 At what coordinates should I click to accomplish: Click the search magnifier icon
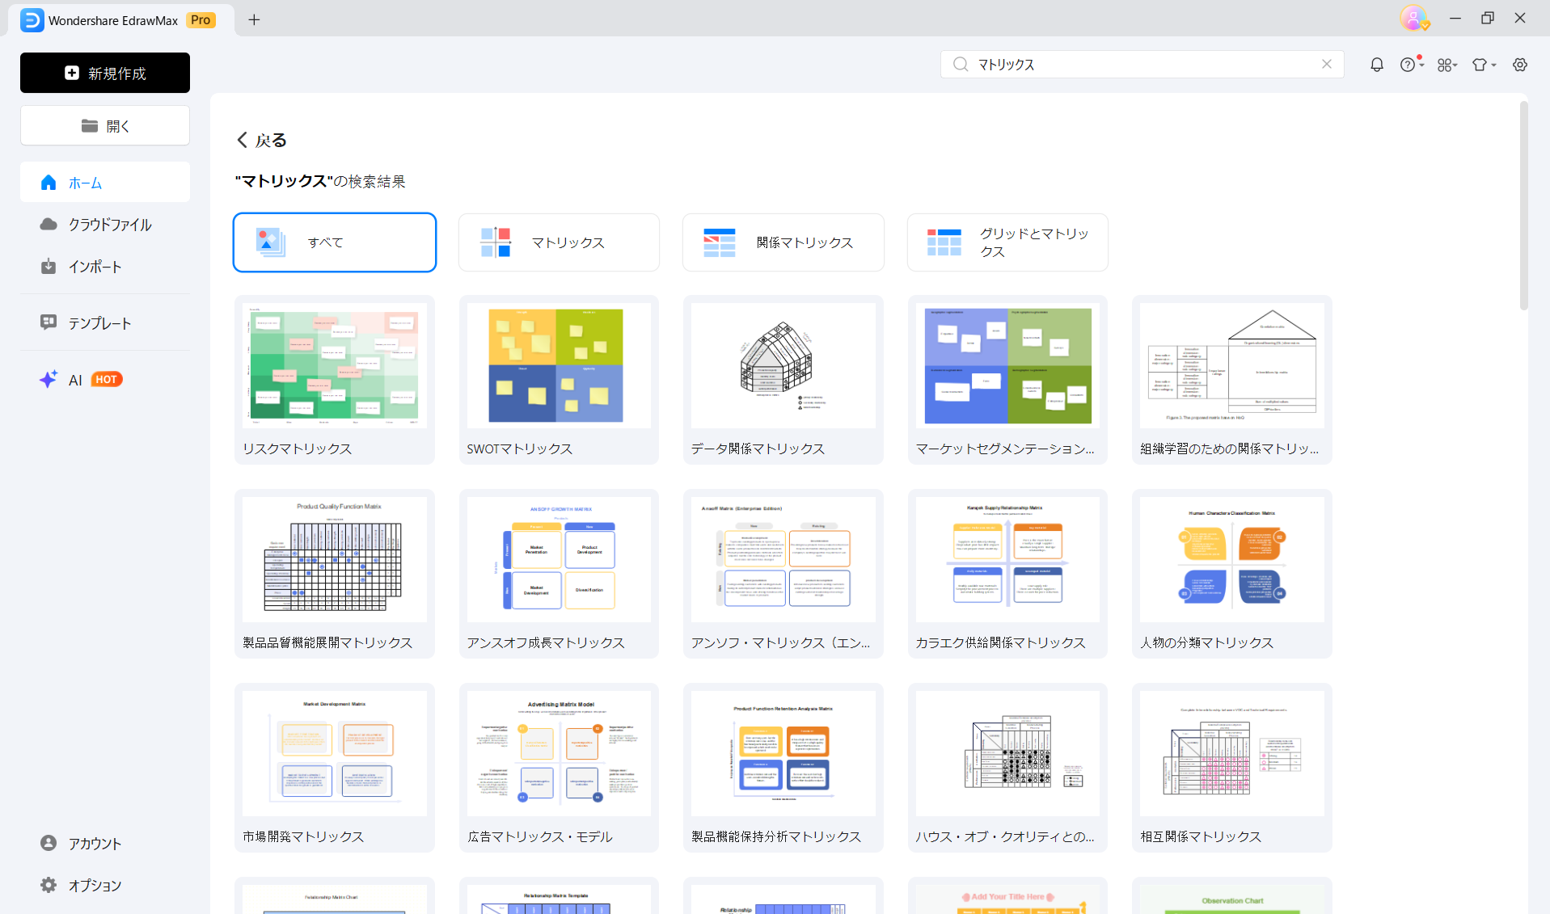pos(960,65)
